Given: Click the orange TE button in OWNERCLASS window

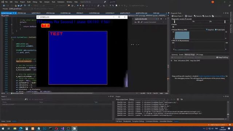Looking at the screenshot, I should tap(46, 26).
